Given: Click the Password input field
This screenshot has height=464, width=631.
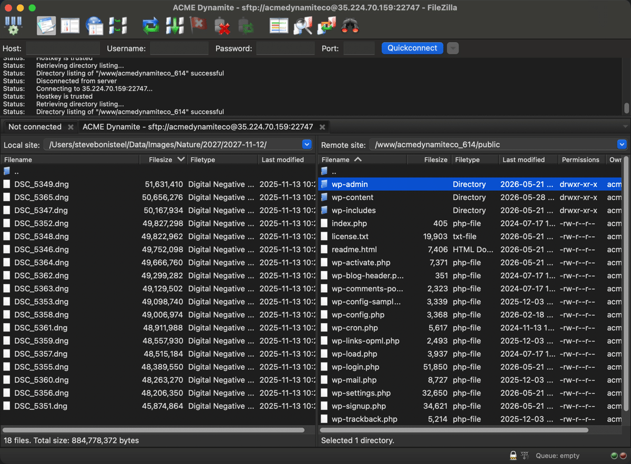Looking at the screenshot, I should tap(285, 48).
